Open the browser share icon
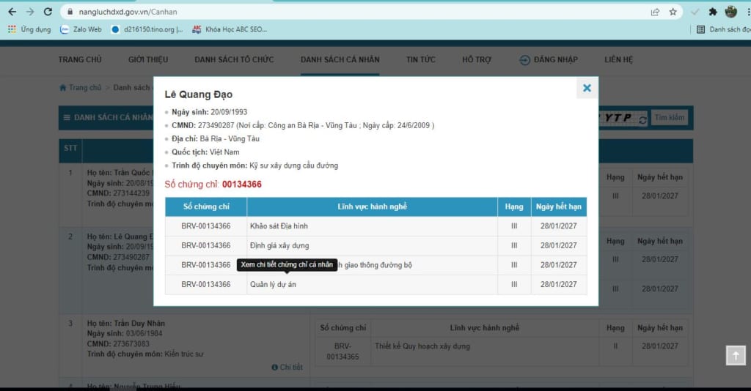 click(x=655, y=12)
